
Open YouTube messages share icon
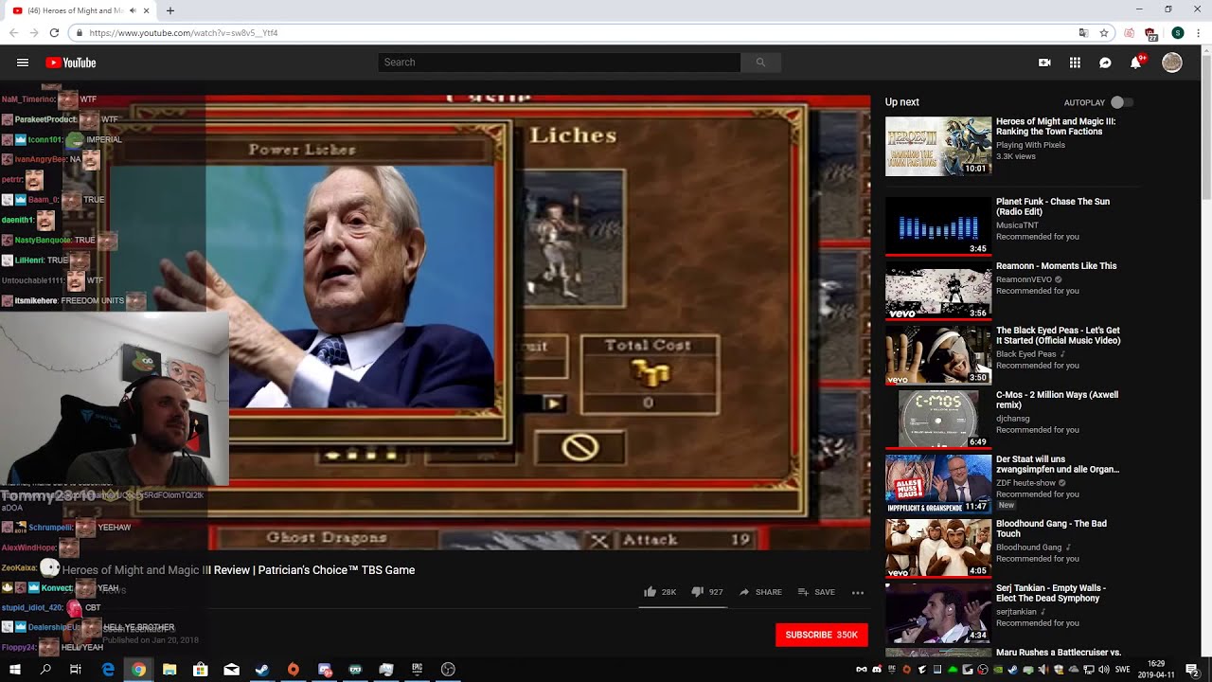tap(1105, 63)
